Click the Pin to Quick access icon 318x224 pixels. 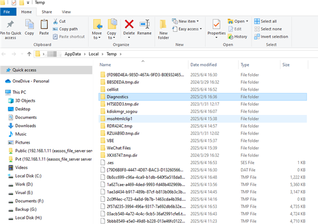pos(10,24)
